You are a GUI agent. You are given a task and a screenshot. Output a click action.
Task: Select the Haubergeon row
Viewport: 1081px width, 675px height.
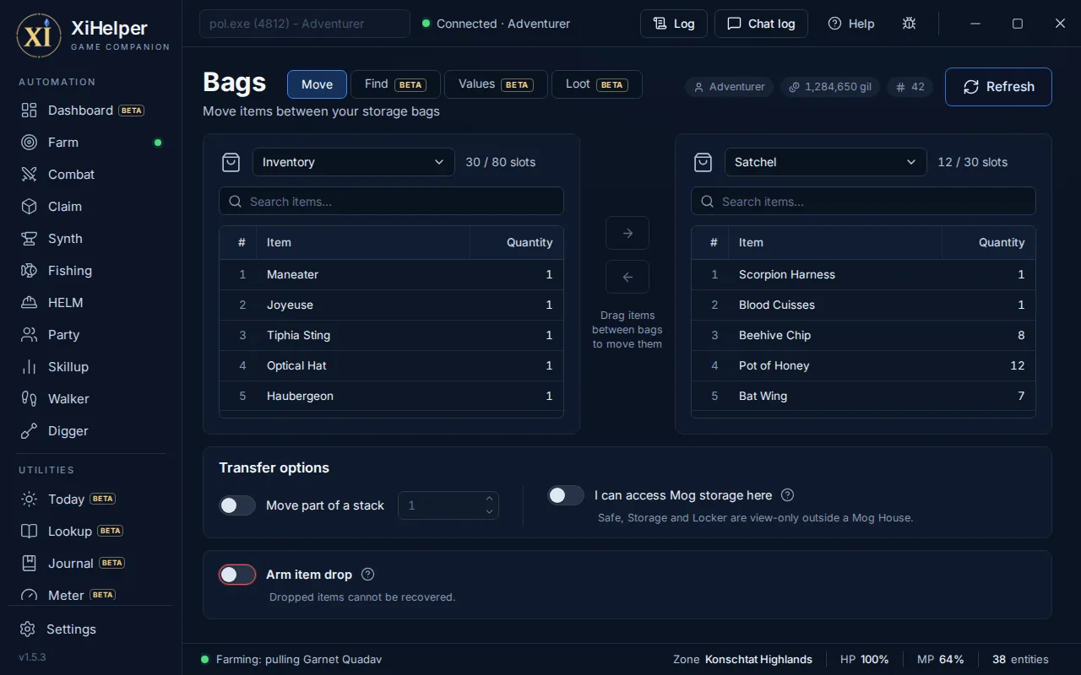click(x=391, y=396)
